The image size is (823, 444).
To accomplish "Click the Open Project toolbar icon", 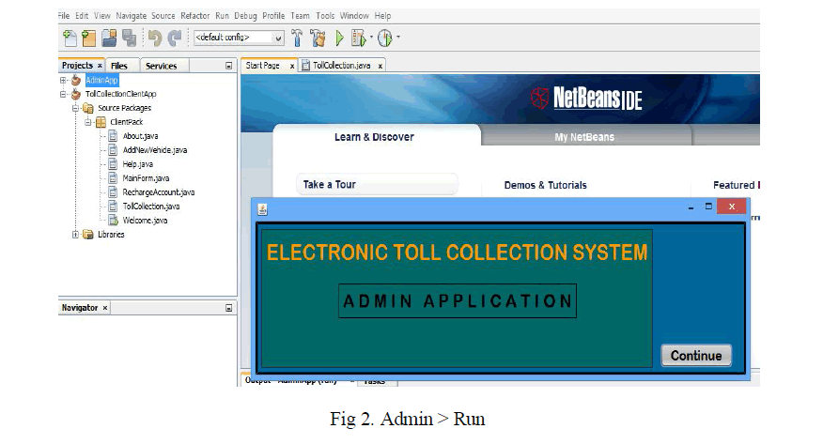I will pyautogui.click(x=109, y=38).
